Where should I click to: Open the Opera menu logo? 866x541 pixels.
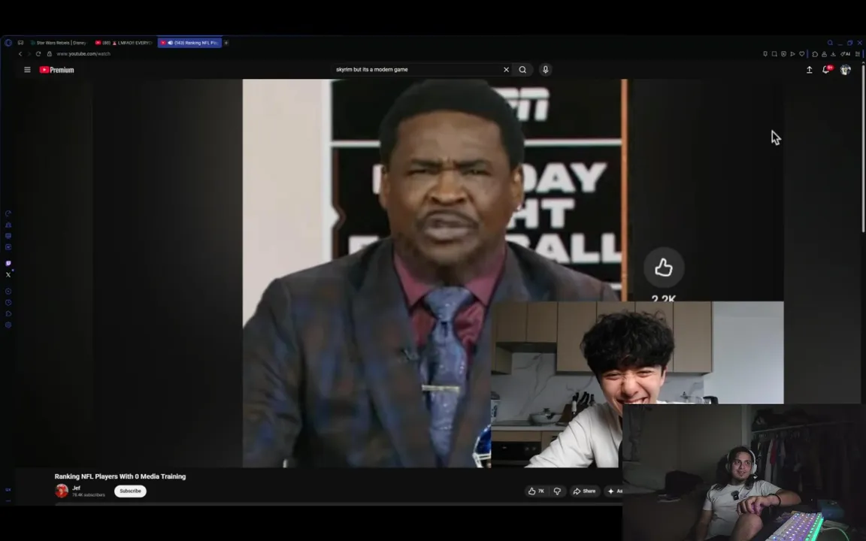click(x=8, y=43)
